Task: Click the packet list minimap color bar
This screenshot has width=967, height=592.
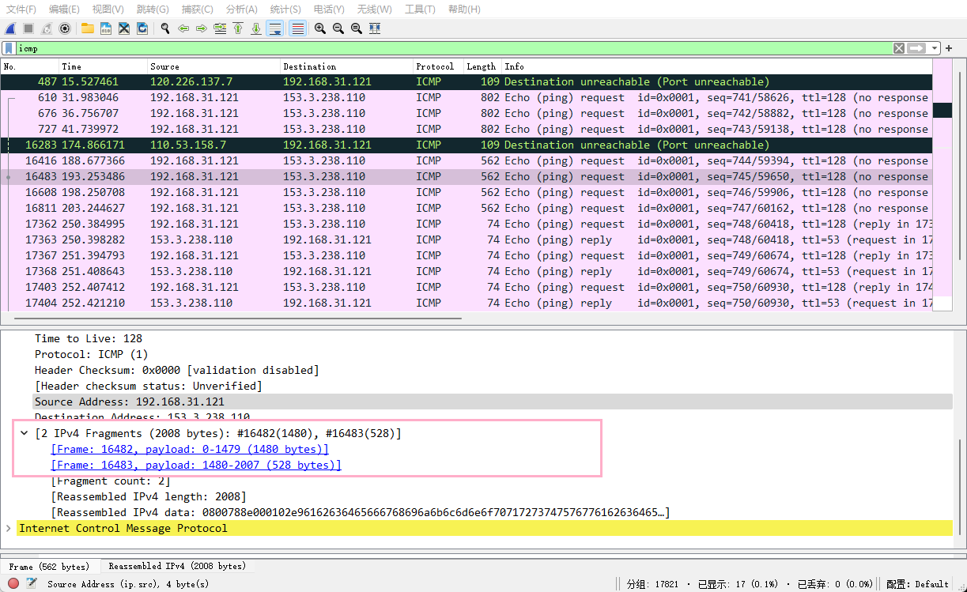Action: pyautogui.click(x=942, y=186)
